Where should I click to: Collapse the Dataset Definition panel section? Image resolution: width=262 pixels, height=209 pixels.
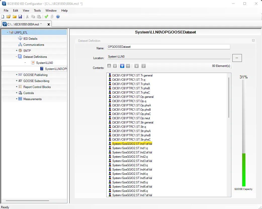(253, 40)
